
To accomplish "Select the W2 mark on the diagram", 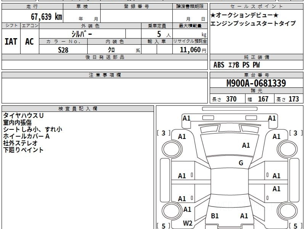I will pyautogui.click(x=188, y=223).
